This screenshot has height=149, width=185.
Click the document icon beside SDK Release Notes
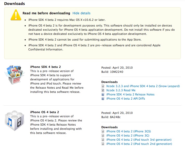click(x=103, y=94)
